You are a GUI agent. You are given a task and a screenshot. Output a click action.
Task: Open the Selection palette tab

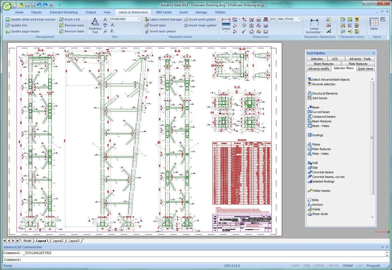point(317,59)
